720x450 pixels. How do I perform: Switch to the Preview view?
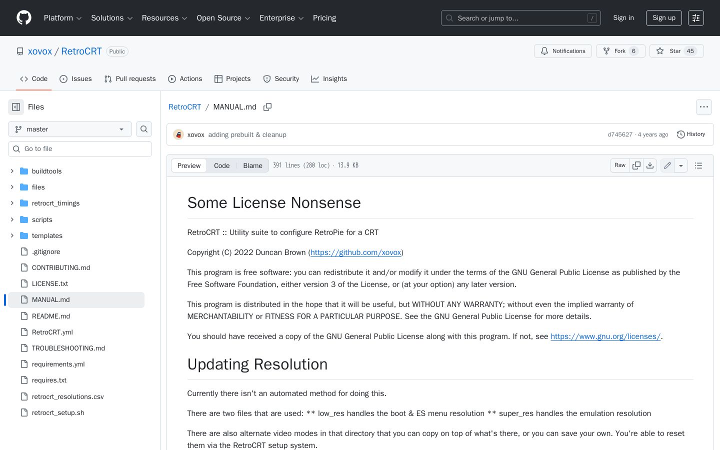189,165
